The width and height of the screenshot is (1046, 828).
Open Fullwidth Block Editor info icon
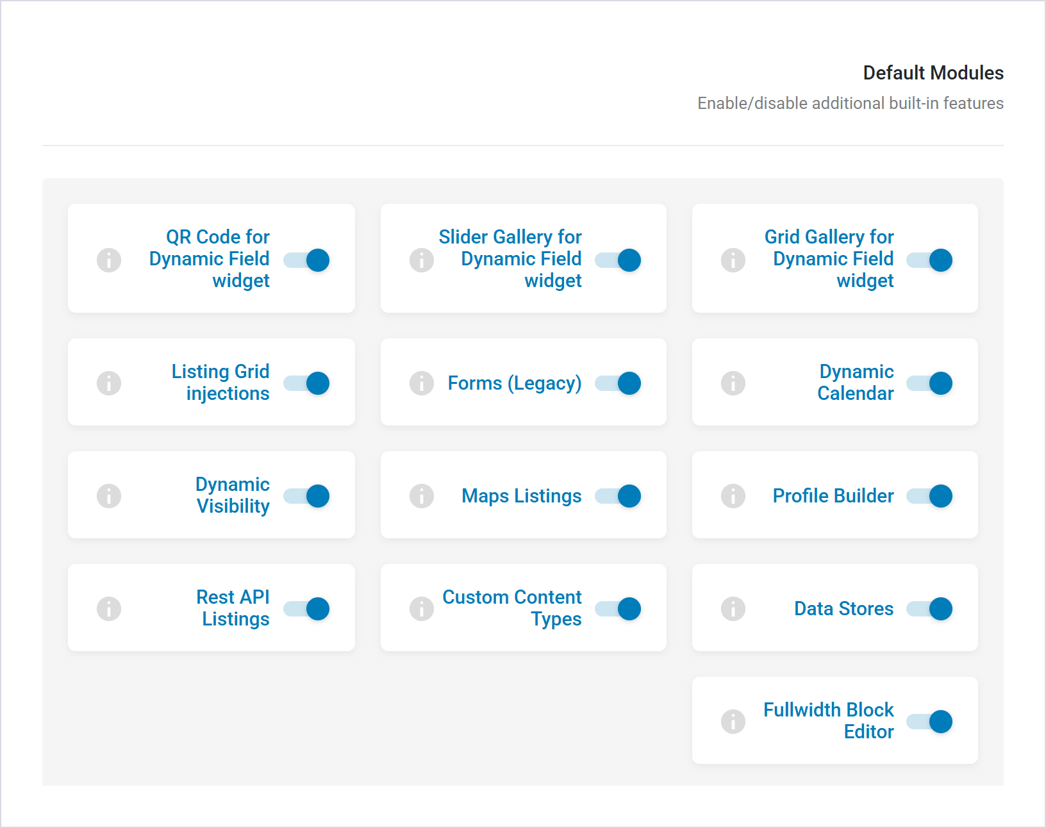click(733, 722)
